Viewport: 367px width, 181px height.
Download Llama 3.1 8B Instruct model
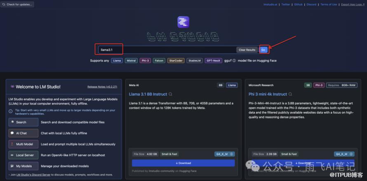[x=183, y=163]
